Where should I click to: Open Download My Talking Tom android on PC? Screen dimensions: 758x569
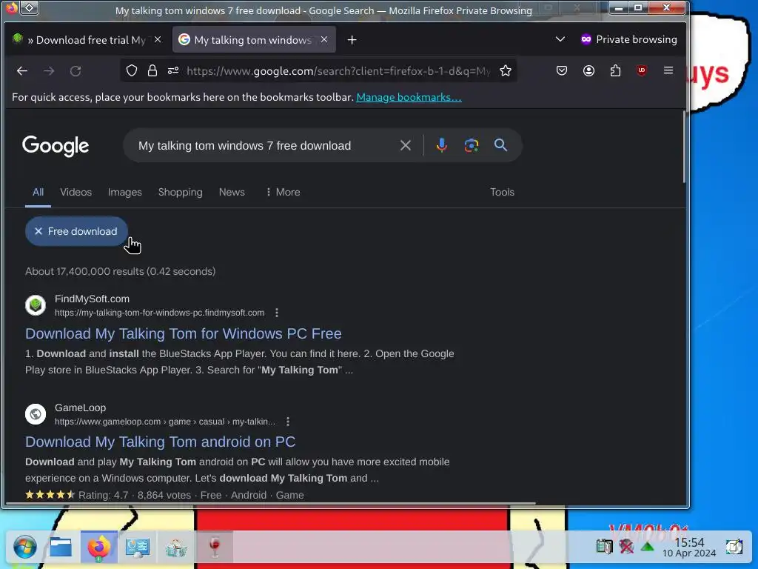click(160, 442)
